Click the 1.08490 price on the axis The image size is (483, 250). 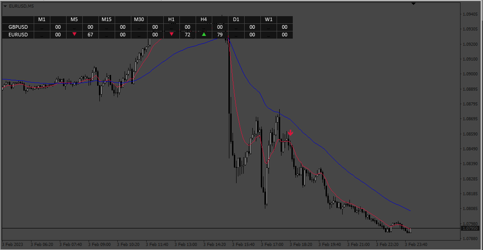[x=470, y=149]
